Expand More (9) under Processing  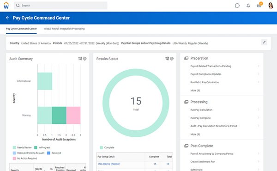[x=195, y=134]
